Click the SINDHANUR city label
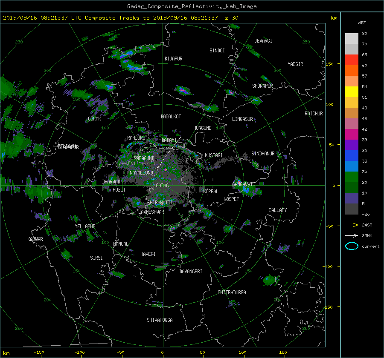384x358 pixels. [x=263, y=154]
